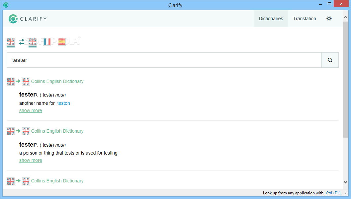Screen dimensions: 351x199
Task: Click the Collins English Dictionary heading above tester¹
Action: tap(57, 131)
